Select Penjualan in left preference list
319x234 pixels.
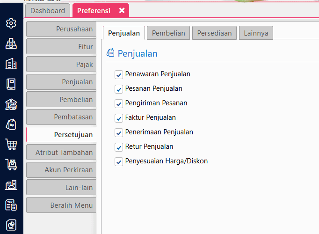(x=61, y=82)
